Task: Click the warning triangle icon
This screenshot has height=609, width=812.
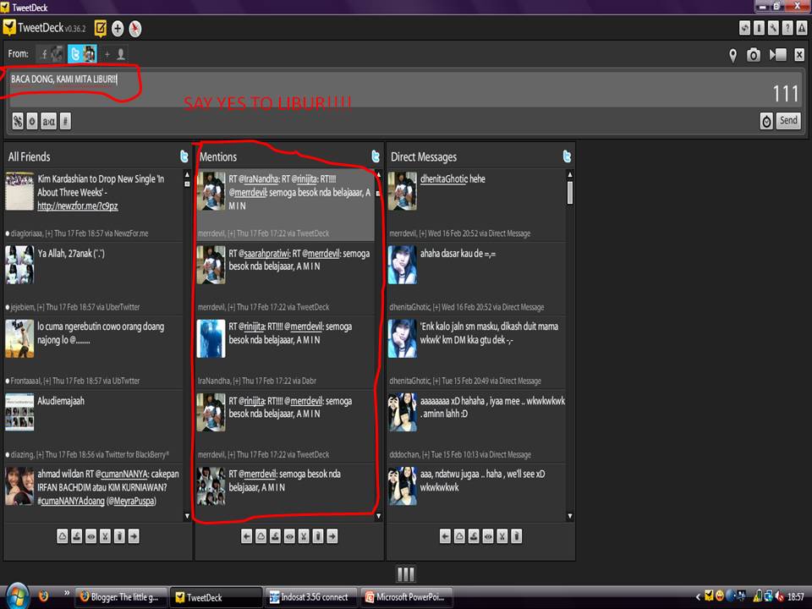Action: click(x=802, y=28)
